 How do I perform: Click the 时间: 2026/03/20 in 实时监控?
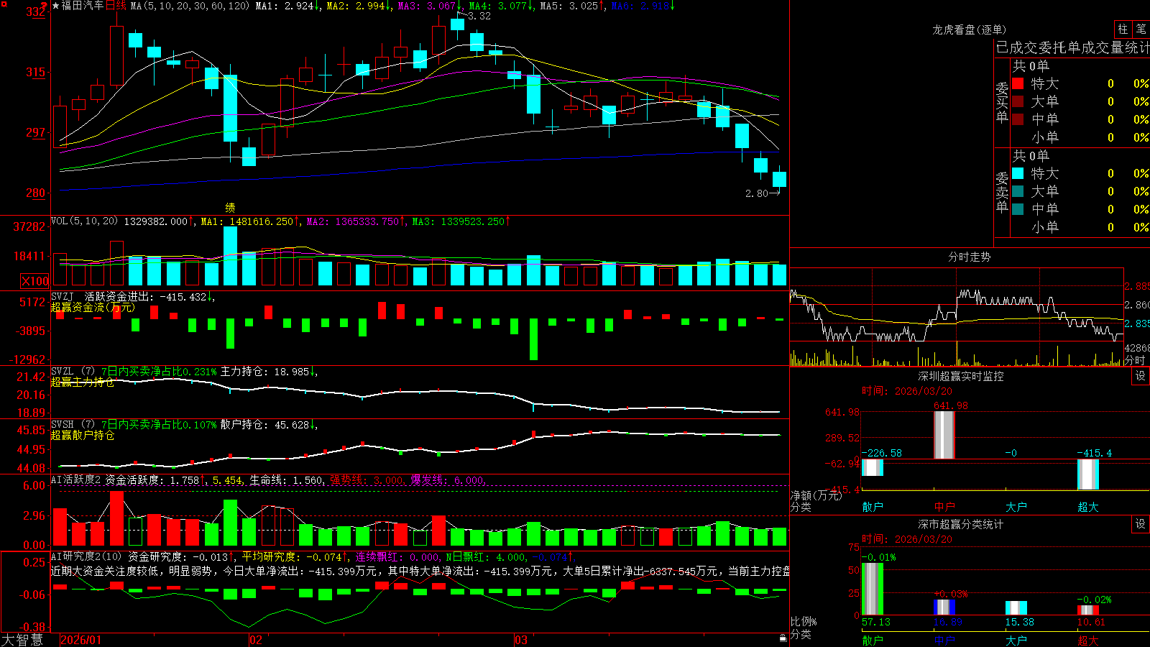coord(906,391)
